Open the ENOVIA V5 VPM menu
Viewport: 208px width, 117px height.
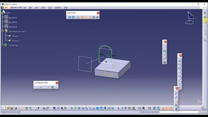point(16,8)
